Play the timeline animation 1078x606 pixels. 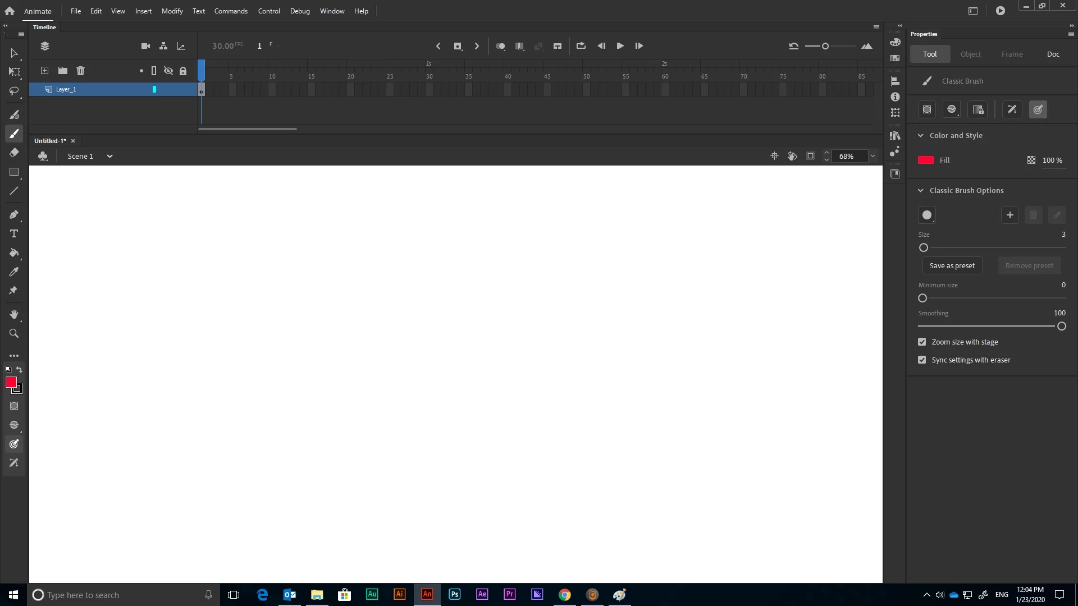(x=620, y=46)
